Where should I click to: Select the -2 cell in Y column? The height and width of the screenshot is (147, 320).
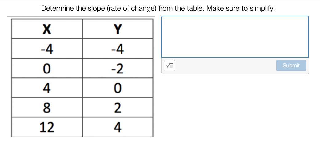tap(118, 68)
